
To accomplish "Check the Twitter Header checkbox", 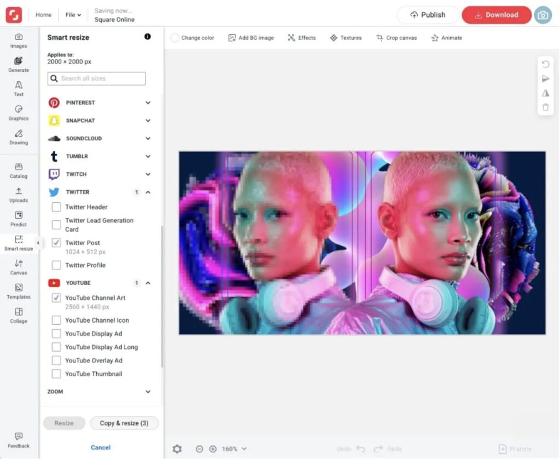I will pos(56,207).
